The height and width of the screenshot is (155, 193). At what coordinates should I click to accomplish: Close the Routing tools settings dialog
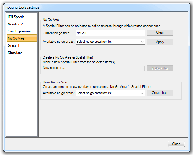coord(176,144)
